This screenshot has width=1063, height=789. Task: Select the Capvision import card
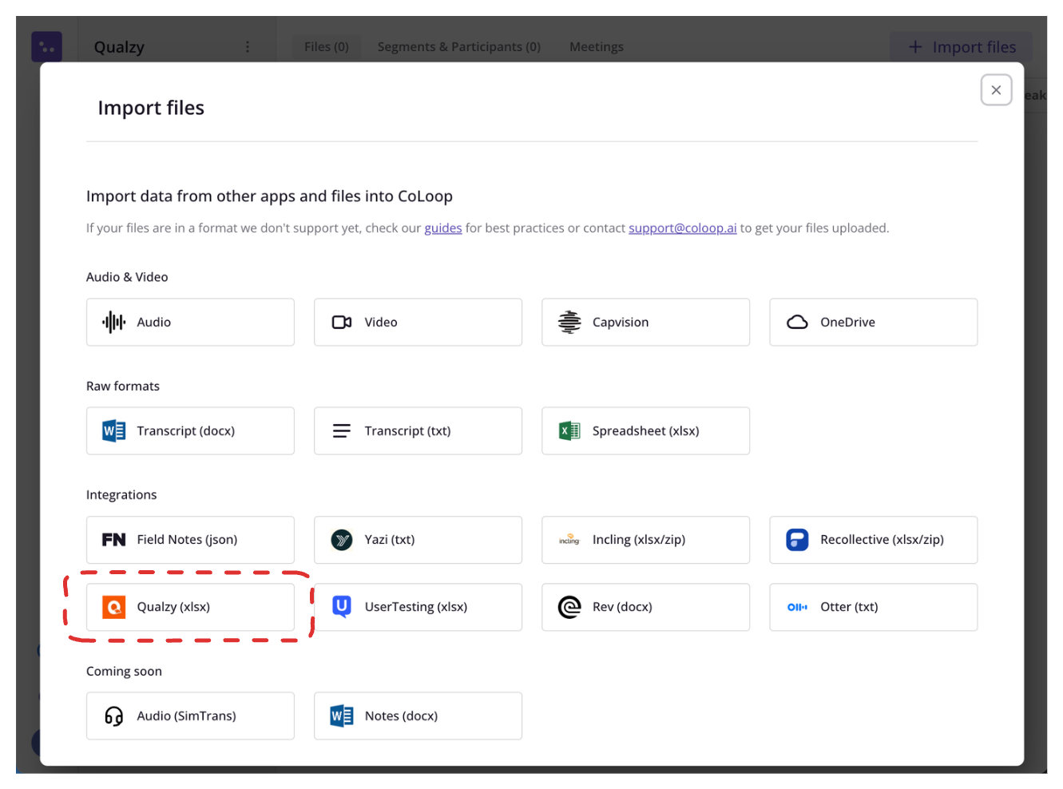point(645,322)
